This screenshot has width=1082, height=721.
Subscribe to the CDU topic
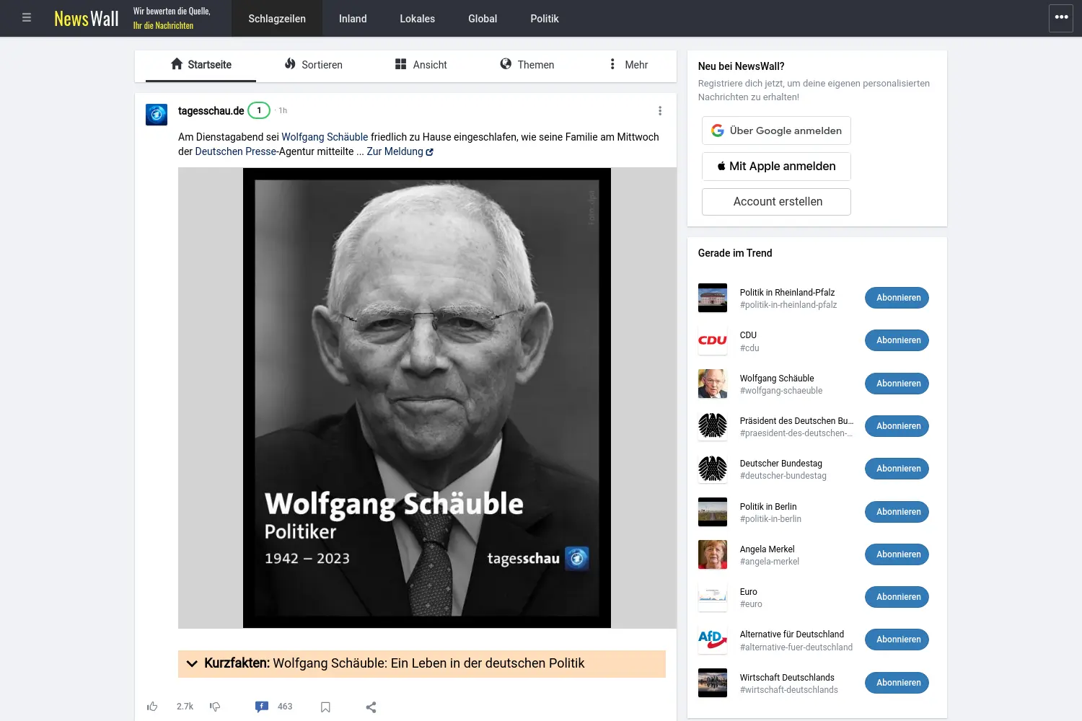pos(897,340)
